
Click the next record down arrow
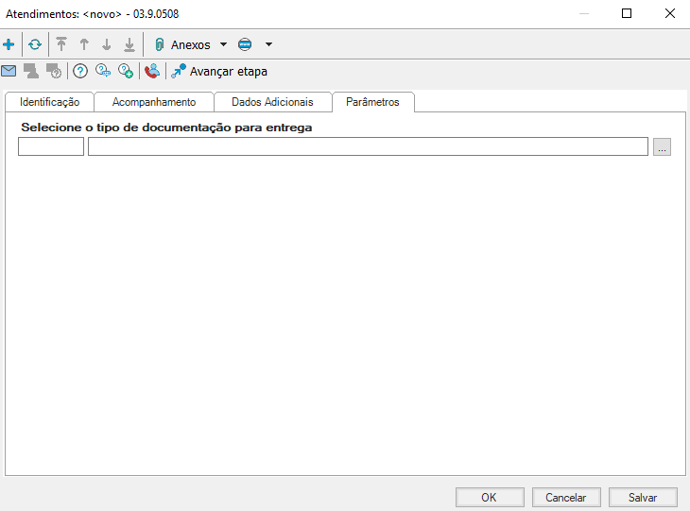[x=107, y=44]
